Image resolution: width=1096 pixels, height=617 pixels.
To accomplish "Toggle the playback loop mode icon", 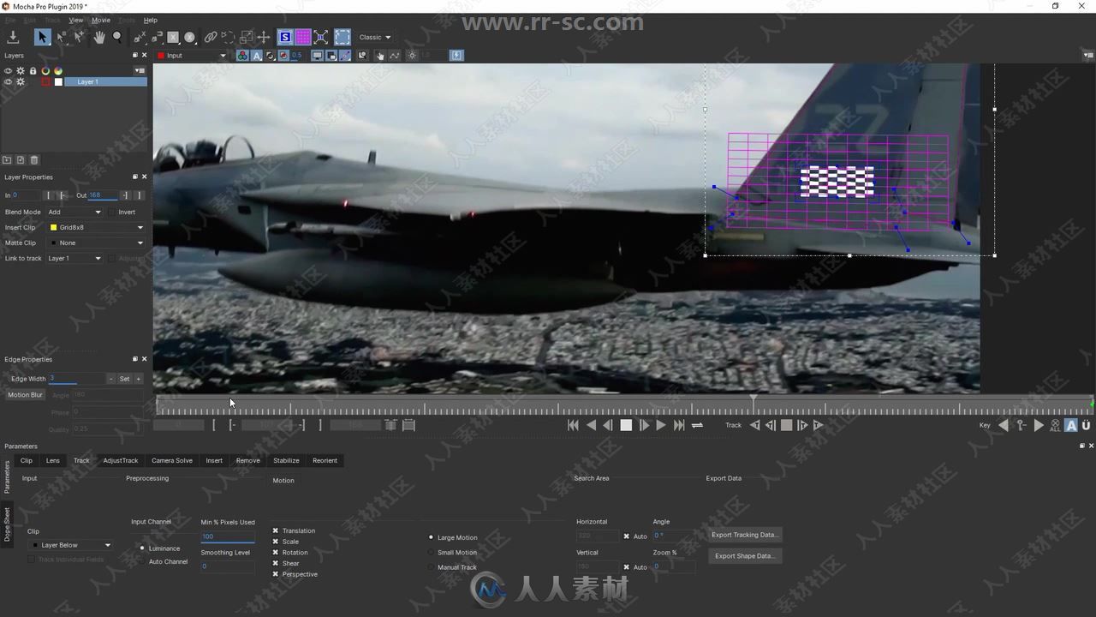I will click(x=697, y=425).
